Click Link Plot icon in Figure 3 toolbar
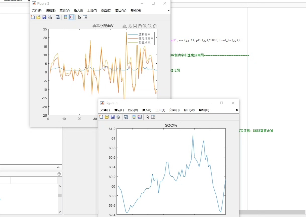Screen dimensions: 306x217 pos(126,117)
